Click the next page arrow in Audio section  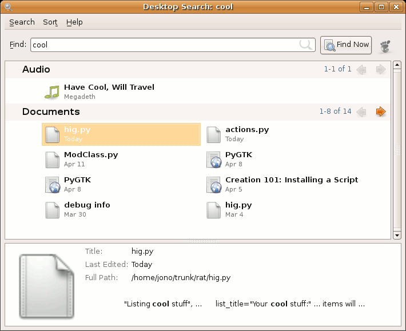click(x=381, y=69)
